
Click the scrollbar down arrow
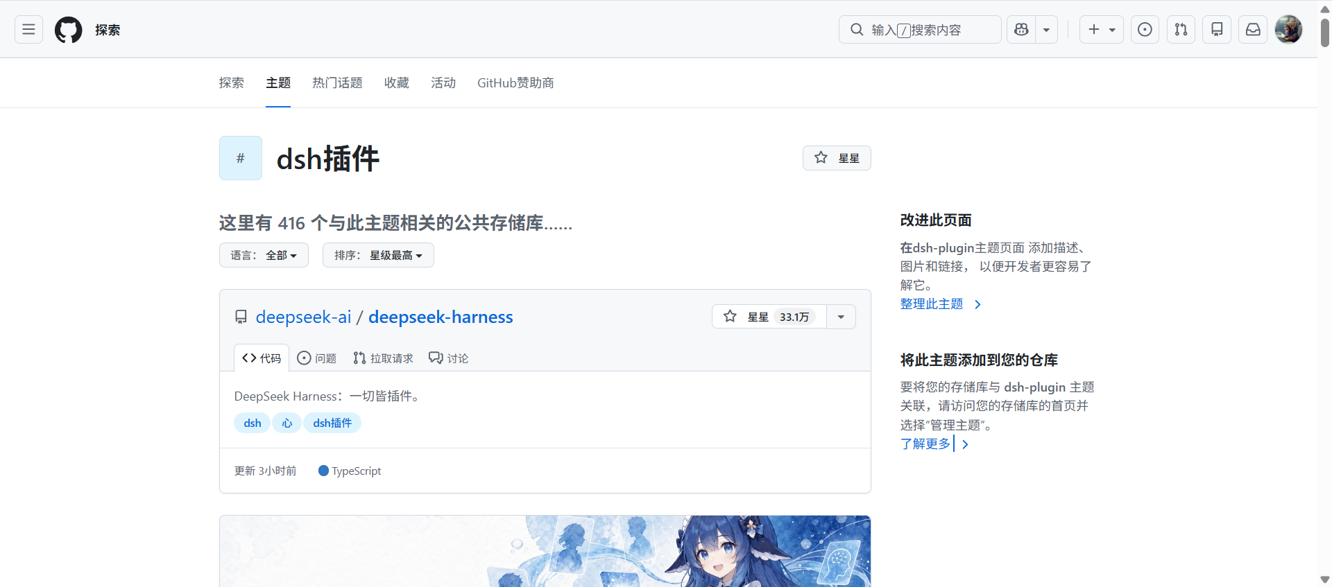(1325, 579)
